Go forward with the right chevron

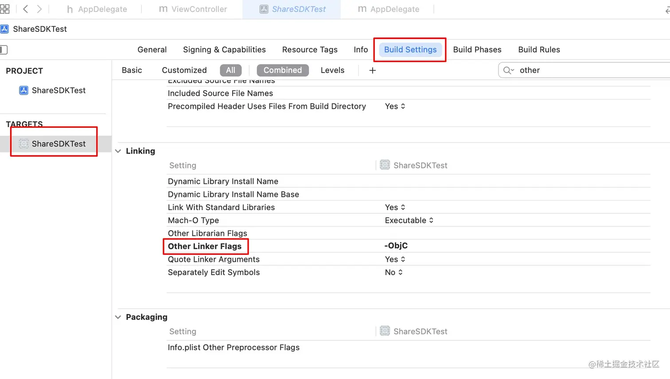pos(39,9)
